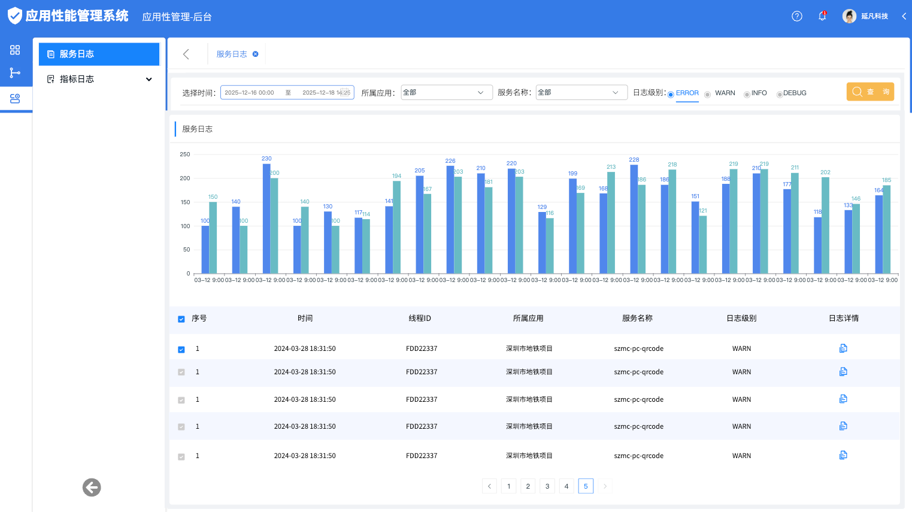Go to page 3 in pagination
Image resolution: width=912 pixels, height=512 pixels.
547,486
